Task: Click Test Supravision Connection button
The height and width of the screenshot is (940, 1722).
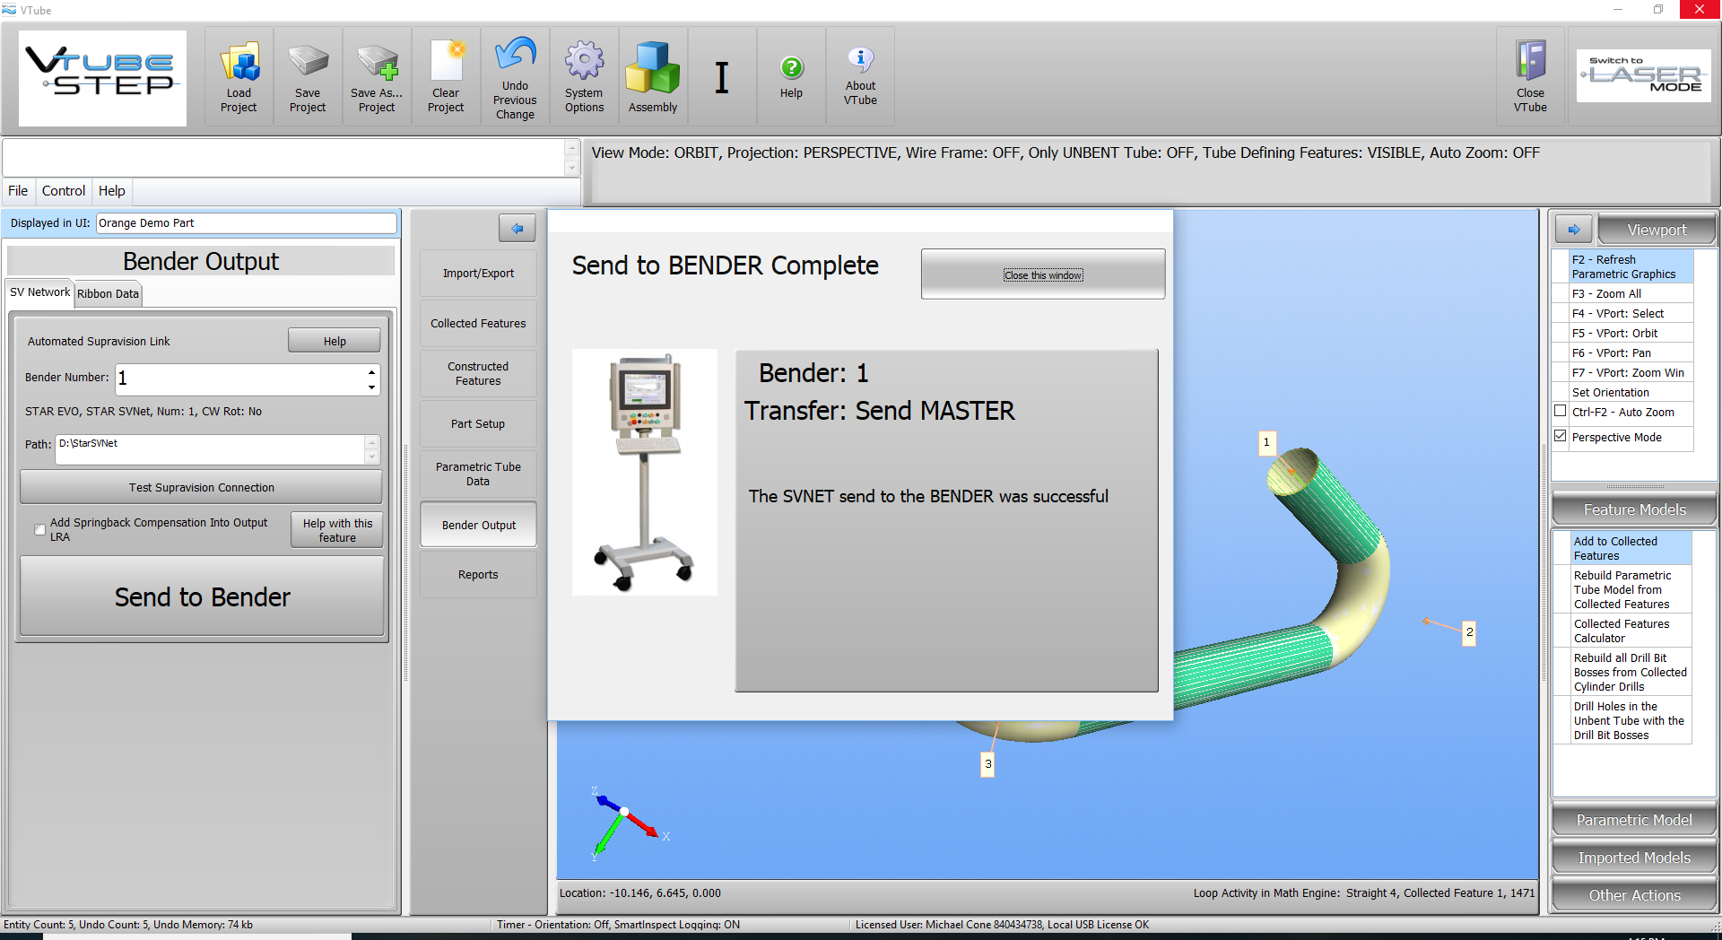Action: [x=202, y=487]
